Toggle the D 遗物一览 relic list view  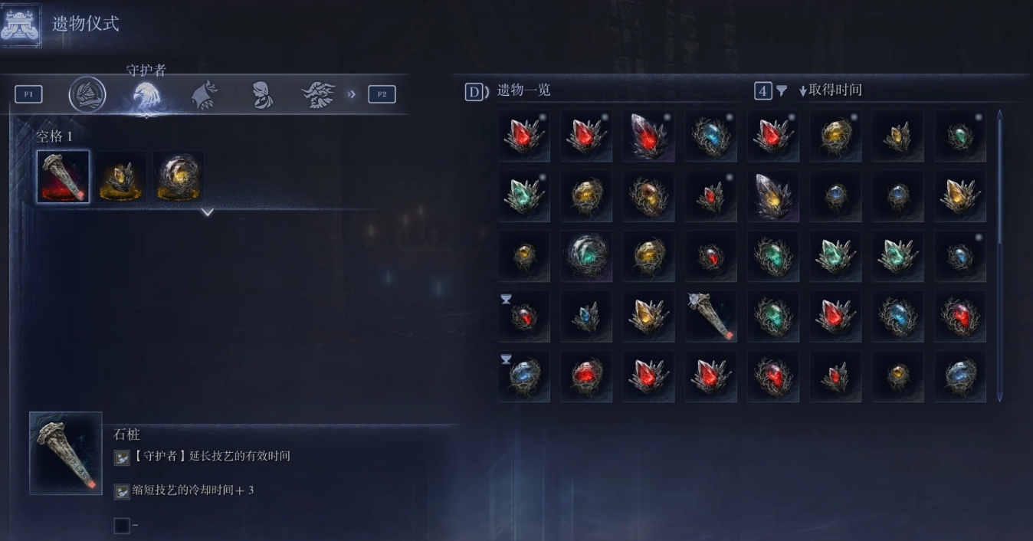[508, 91]
